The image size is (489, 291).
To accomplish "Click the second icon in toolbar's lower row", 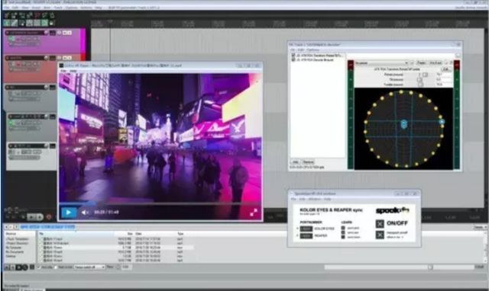I will pos(15,23).
